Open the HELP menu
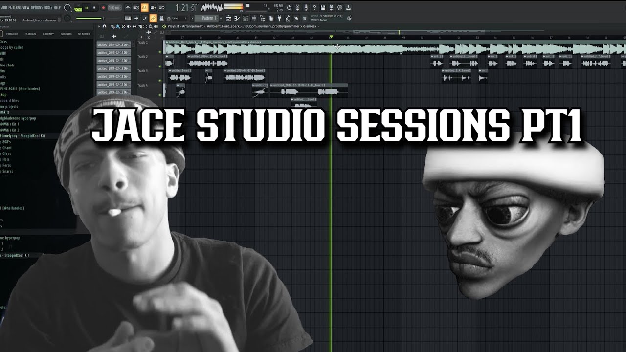 (x=57, y=7)
